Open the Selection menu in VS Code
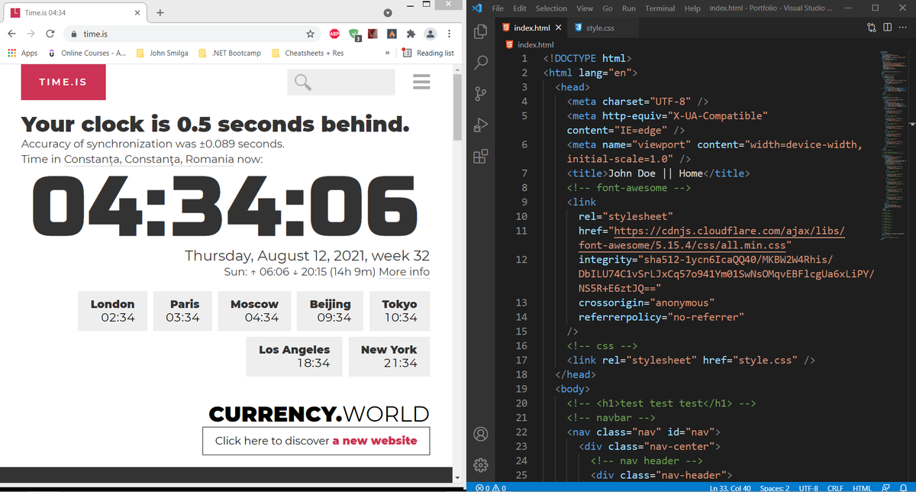Viewport: 916px width, 492px height. 551,8
